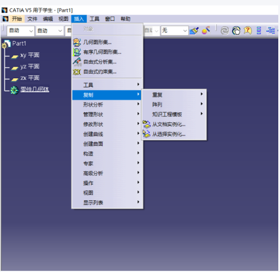Expand the 重复 submenu
280x272 pixels.
tap(174, 95)
